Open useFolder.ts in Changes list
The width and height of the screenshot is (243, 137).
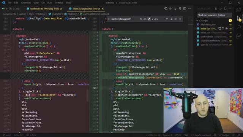point(215,37)
